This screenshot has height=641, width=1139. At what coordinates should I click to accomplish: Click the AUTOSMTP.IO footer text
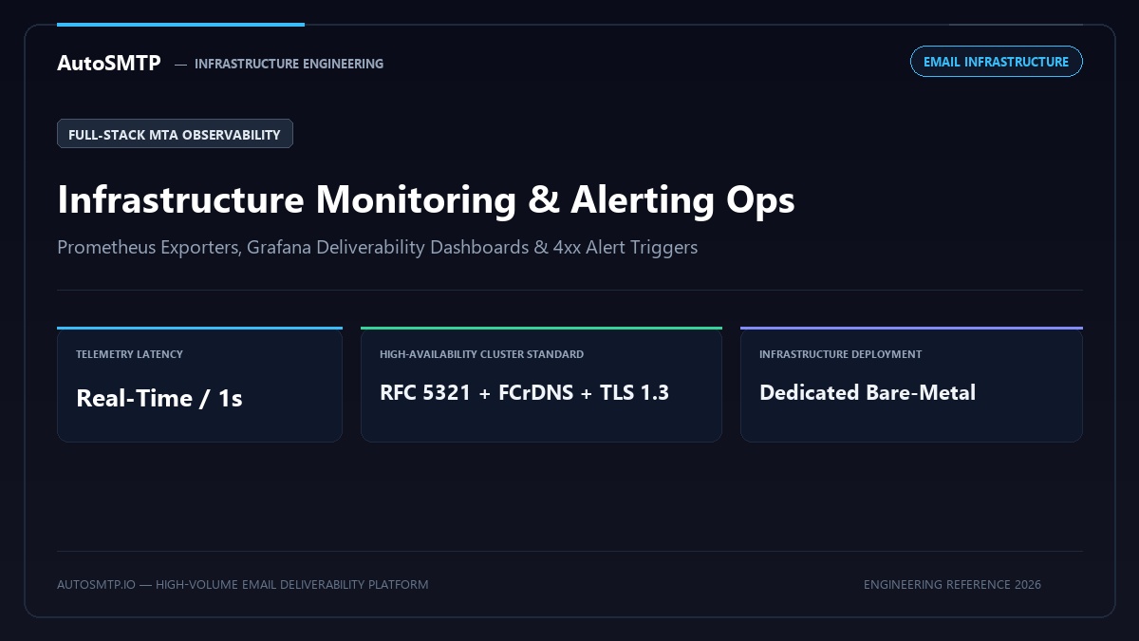coord(242,584)
